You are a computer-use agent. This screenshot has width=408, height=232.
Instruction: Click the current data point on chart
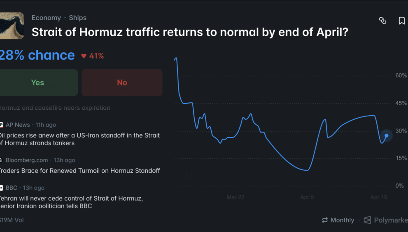(386, 135)
